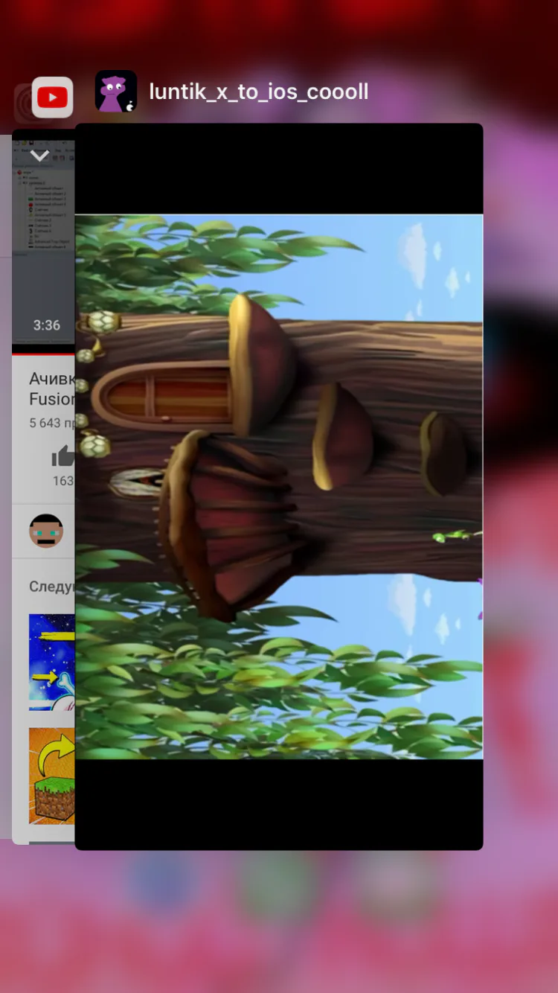Screen dimensions: 558x993
Task: Open the Minecraft grass block video thumbnail
Action: coord(52,776)
